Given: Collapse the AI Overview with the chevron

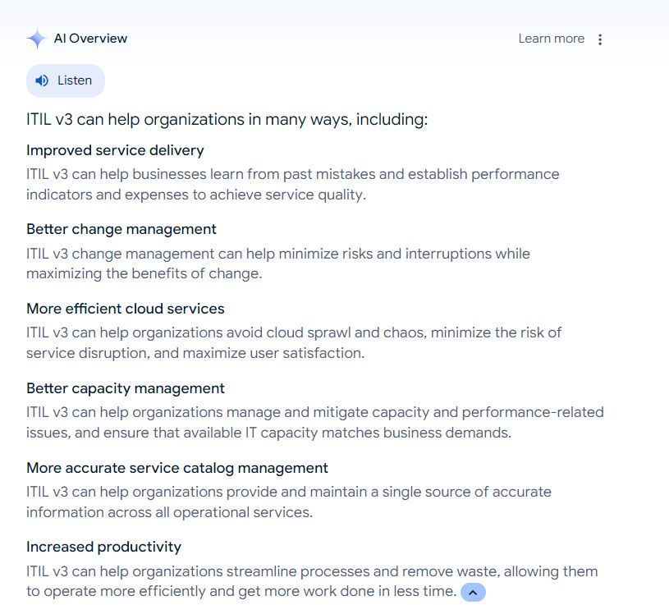Looking at the screenshot, I should tap(473, 592).
